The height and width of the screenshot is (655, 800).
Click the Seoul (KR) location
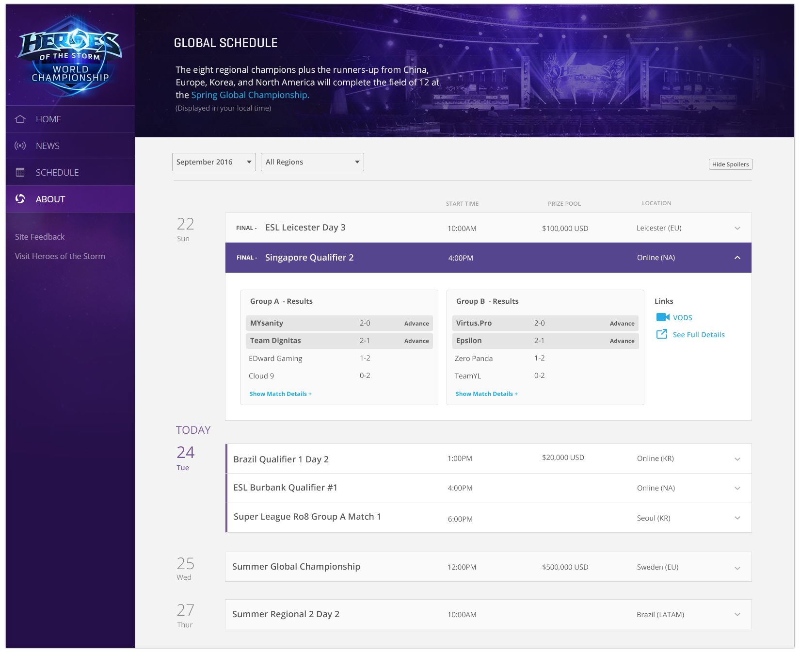[x=654, y=518]
